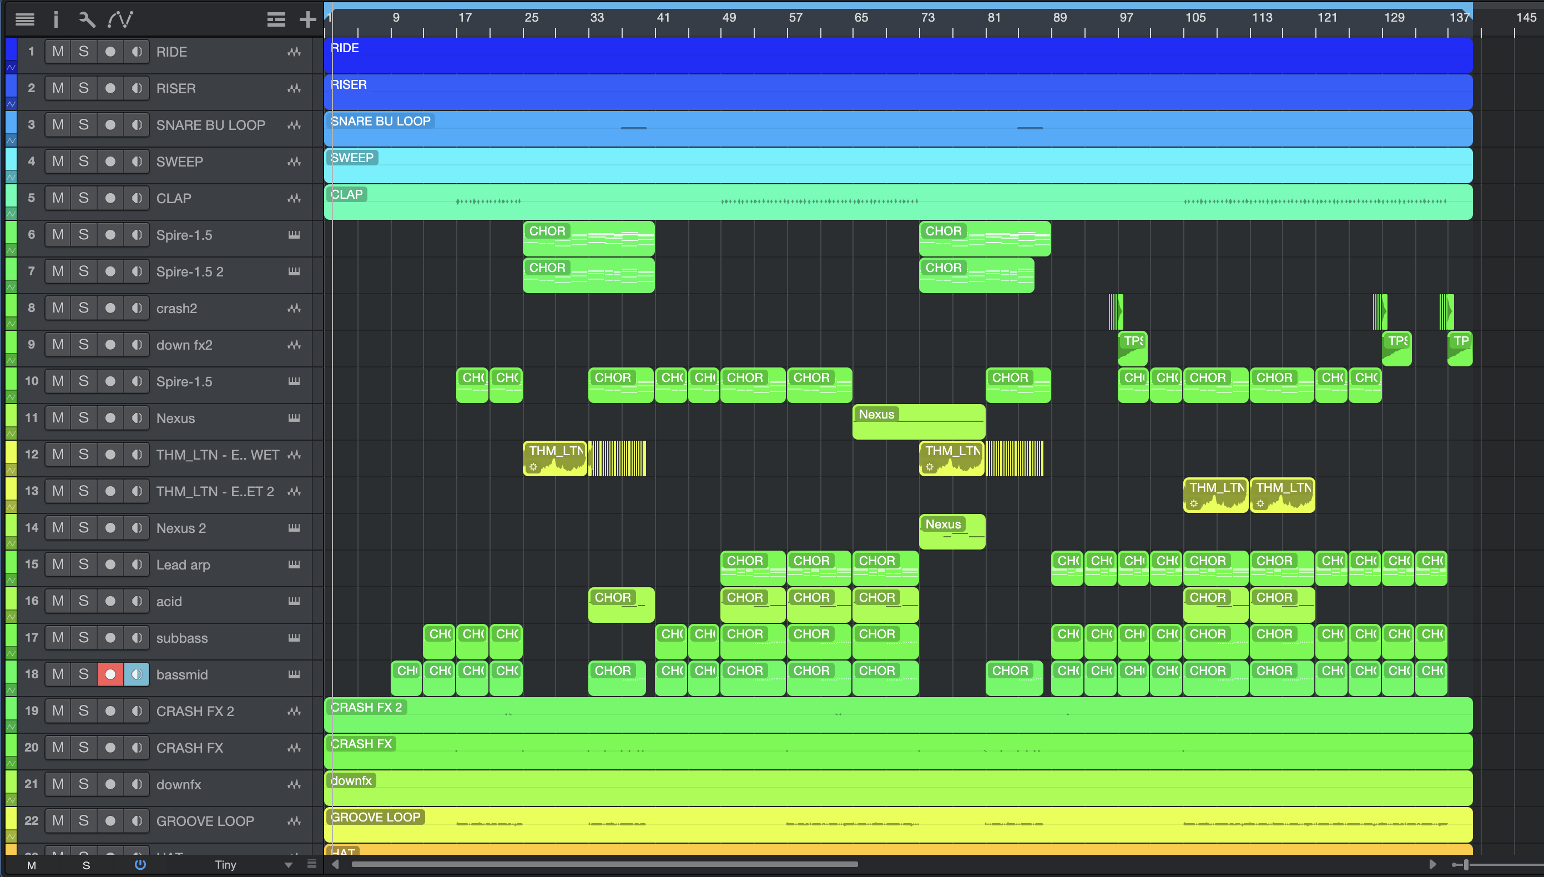Click the global S solo button at bottom
Screen dimensions: 1544x877
[86, 865]
